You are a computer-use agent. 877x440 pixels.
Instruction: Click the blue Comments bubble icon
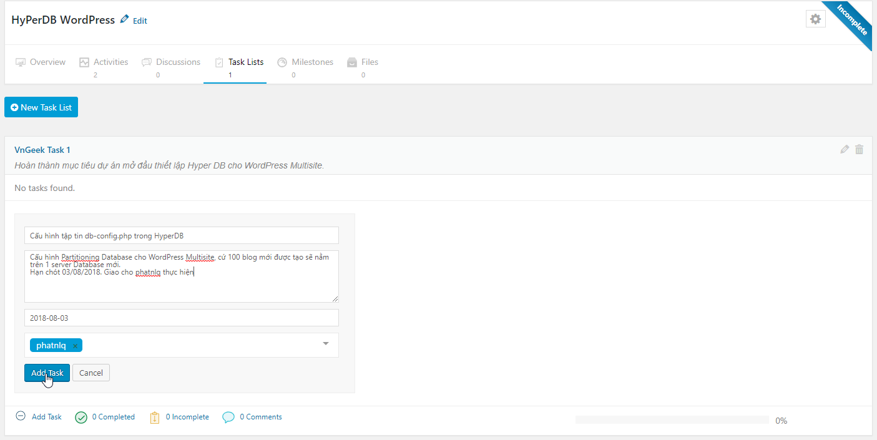click(x=228, y=417)
